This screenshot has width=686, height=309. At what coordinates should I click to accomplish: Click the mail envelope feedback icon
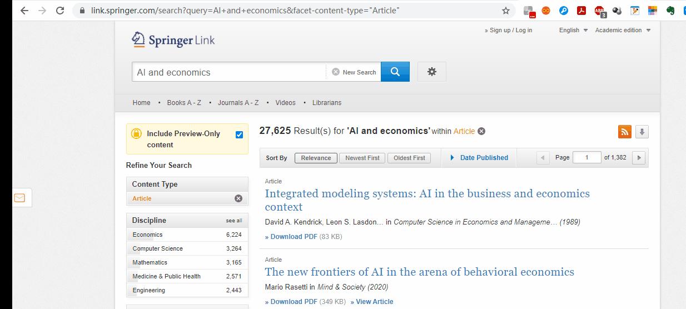pyautogui.click(x=19, y=198)
